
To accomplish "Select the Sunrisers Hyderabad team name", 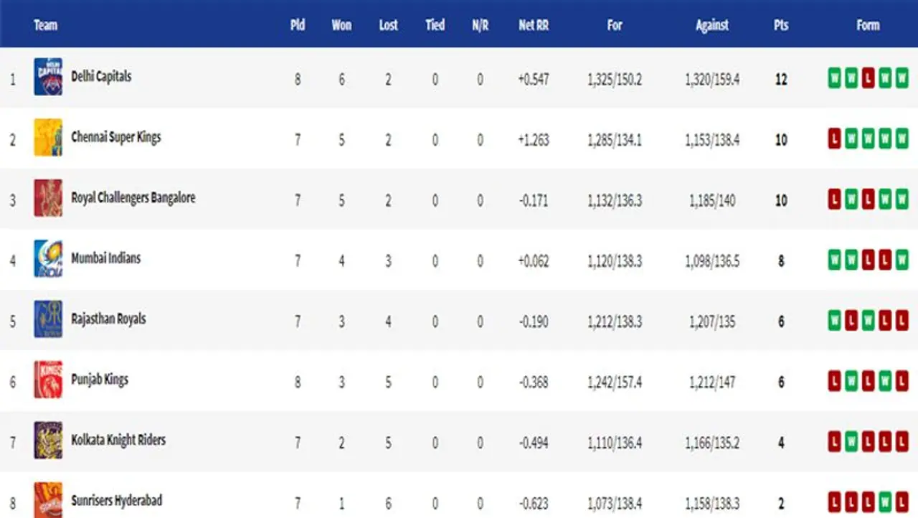I will point(115,501).
